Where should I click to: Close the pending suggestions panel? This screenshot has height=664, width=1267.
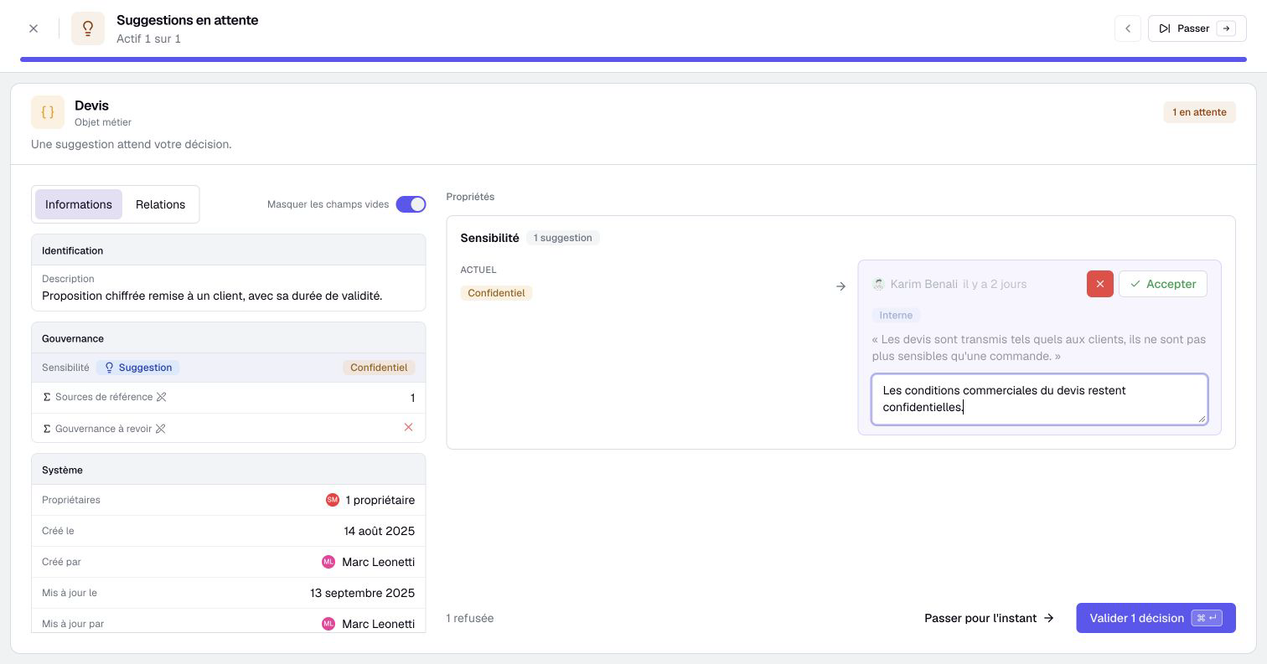34,28
